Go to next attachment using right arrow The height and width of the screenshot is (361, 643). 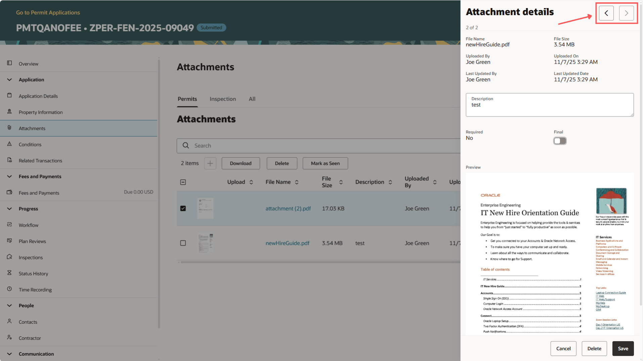coord(626,13)
